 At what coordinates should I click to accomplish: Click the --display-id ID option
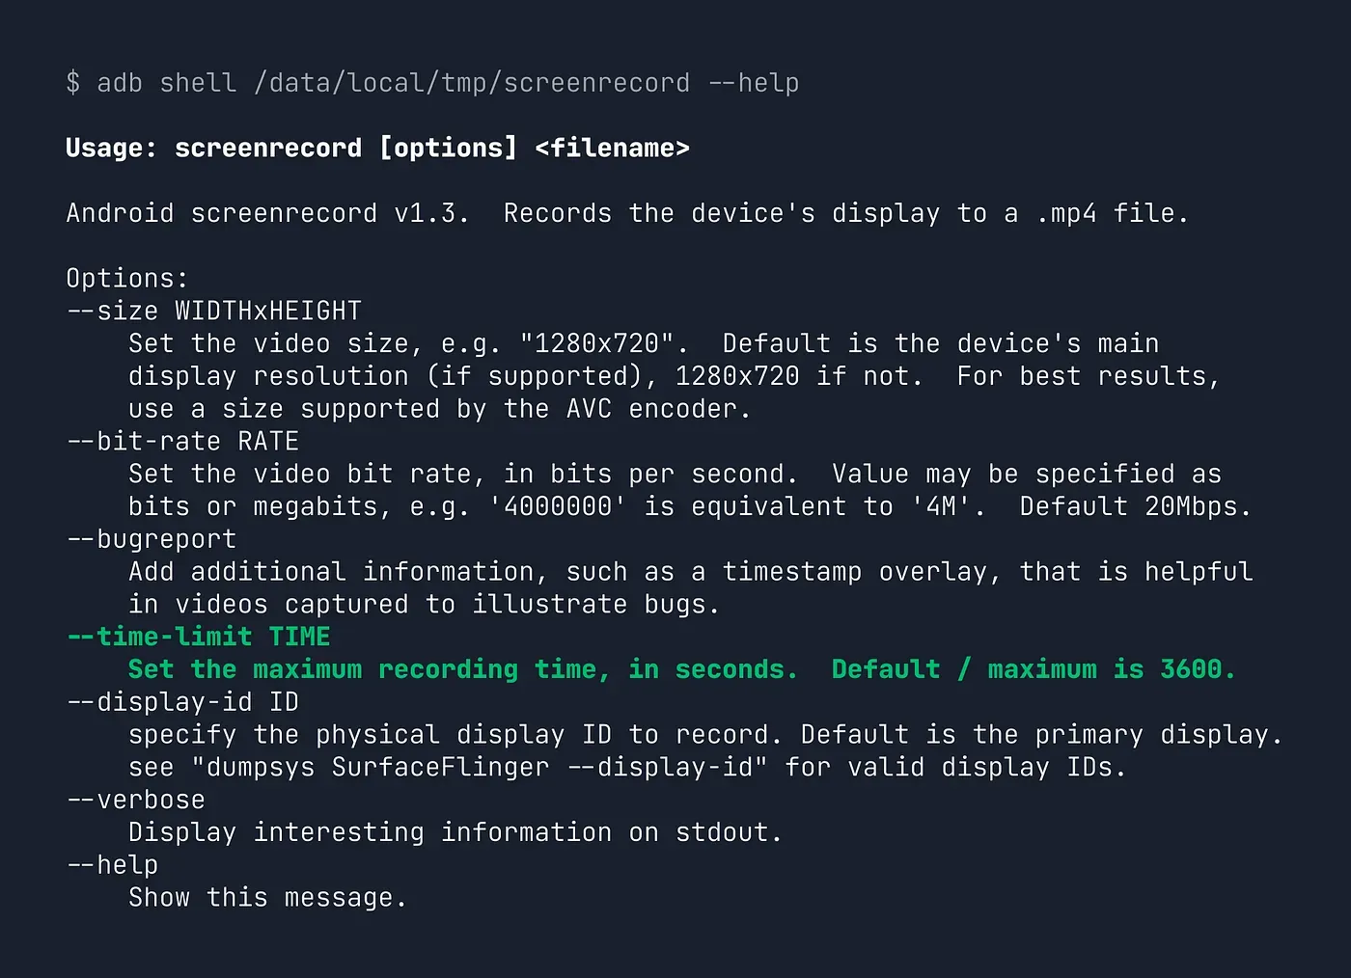pos(183,702)
